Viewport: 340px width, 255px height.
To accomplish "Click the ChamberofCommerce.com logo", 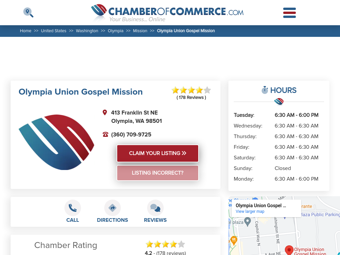I will tap(167, 13).
